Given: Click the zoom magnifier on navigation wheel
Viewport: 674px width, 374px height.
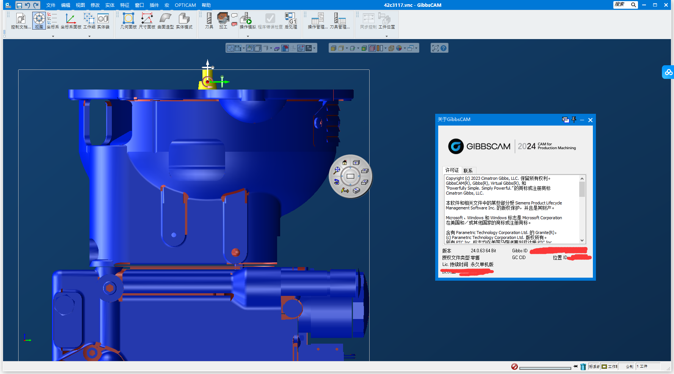Looking at the screenshot, I should tap(337, 170).
